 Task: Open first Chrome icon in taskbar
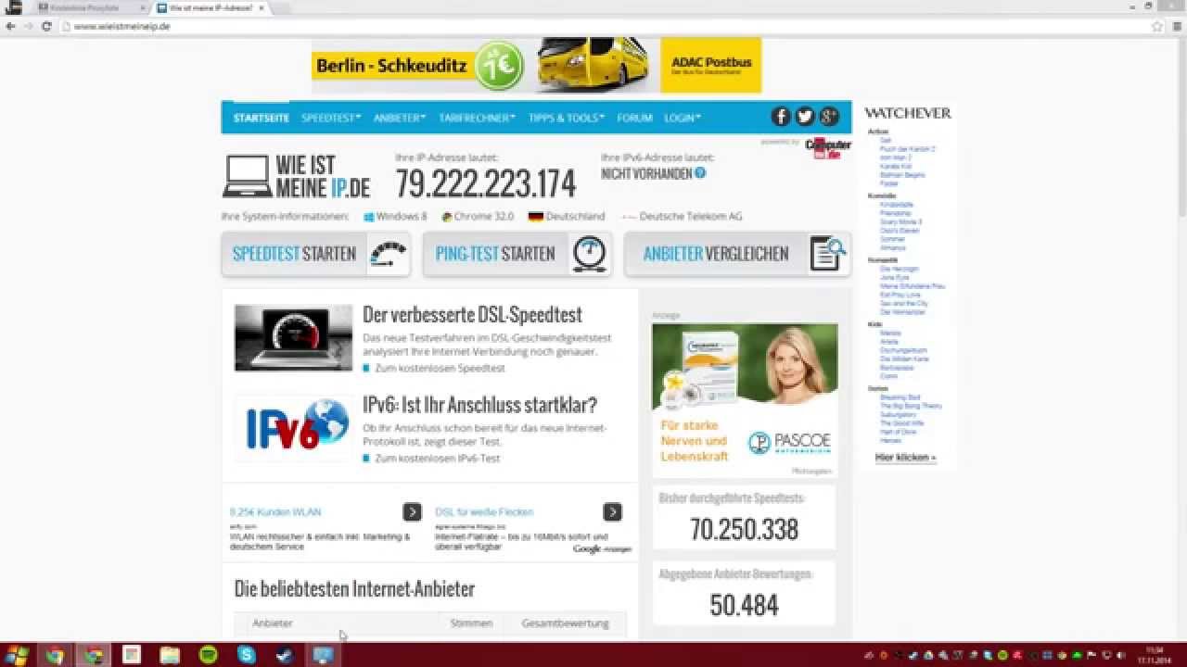[x=55, y=655]
